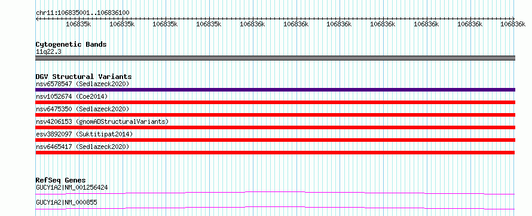Screen dimensions: 532x216
Task: Click the first 106836k ruler tick label
Action: point(252,24)
